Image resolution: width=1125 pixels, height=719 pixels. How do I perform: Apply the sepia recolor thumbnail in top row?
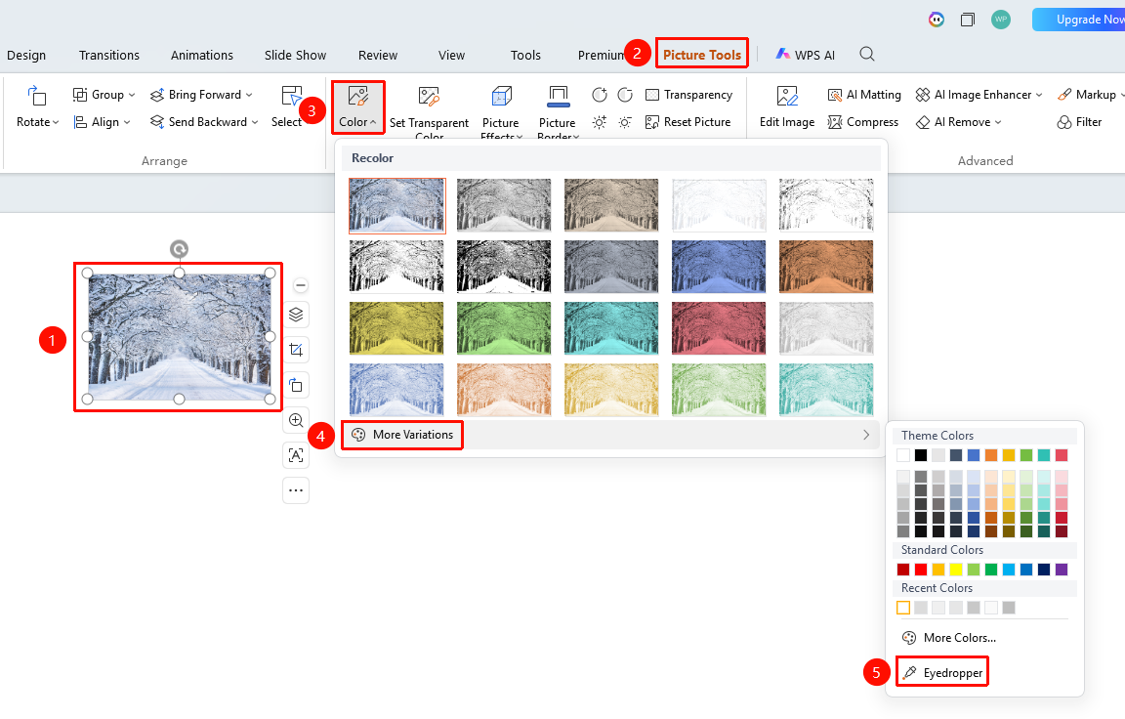(611, 205)
